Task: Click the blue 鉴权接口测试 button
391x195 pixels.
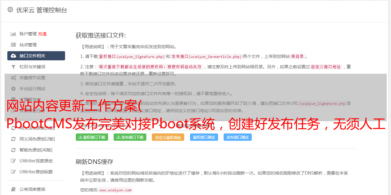Action: point(204,137)
